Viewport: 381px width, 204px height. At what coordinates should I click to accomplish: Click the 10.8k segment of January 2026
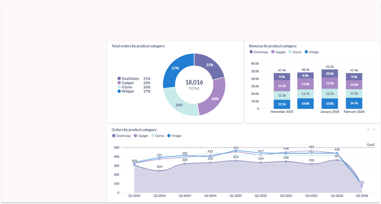pyautogui.click(x=330, y=74)
